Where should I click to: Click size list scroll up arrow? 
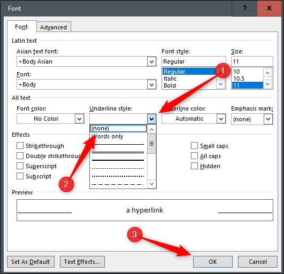(267, 73)
